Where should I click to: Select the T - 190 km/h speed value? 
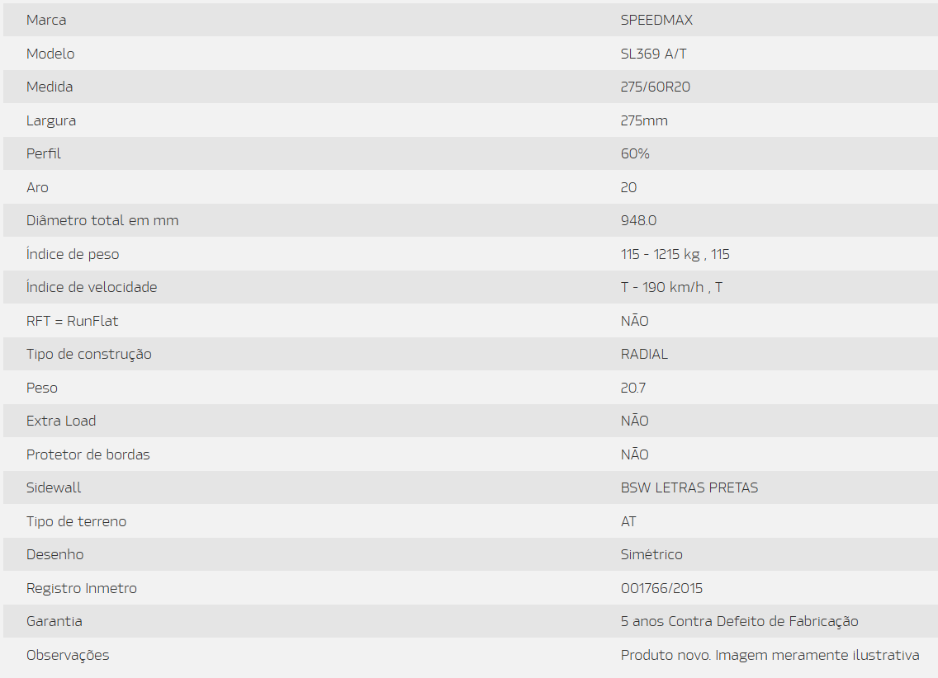671,287
